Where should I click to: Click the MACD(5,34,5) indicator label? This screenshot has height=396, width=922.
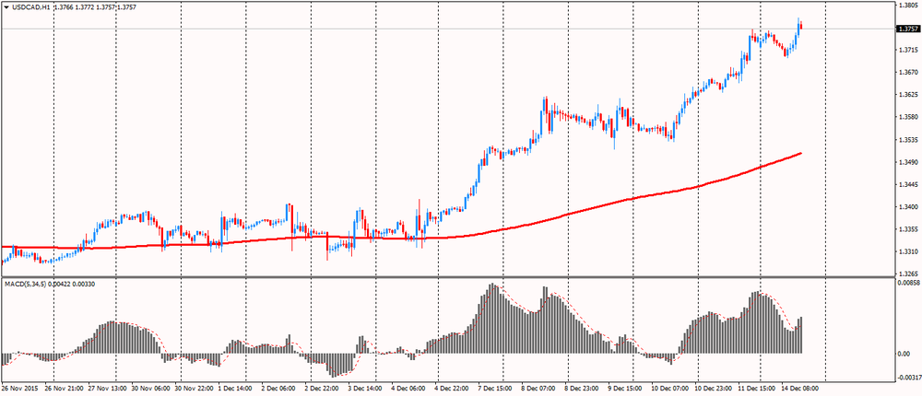25,284
